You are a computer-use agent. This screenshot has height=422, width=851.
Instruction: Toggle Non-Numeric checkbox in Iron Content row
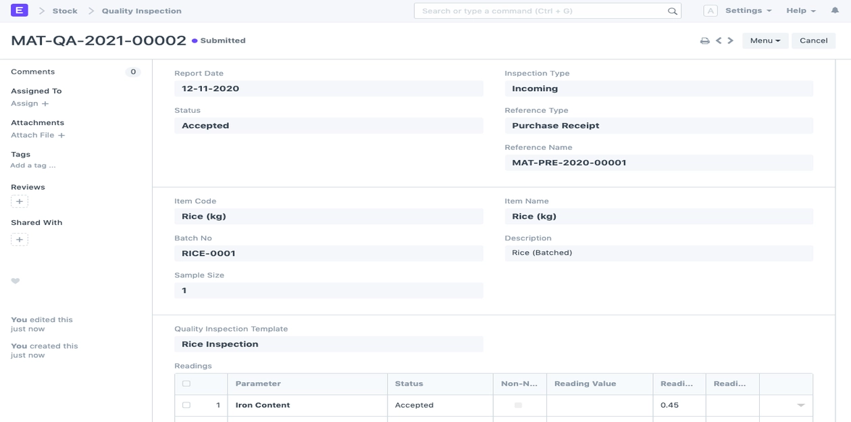coord(518,405)
